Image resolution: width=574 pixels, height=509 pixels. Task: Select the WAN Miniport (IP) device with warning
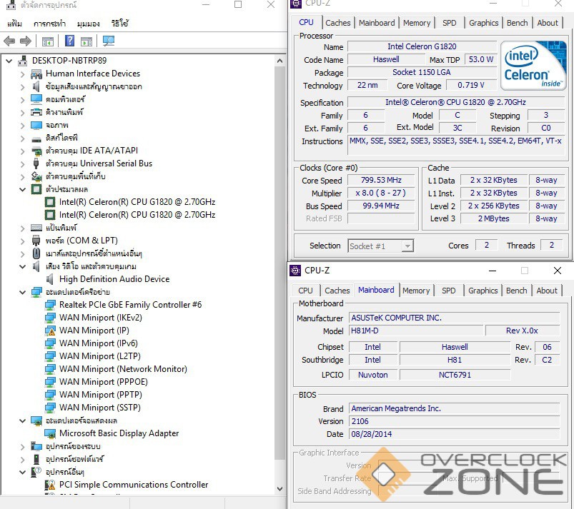click(94, 331)
